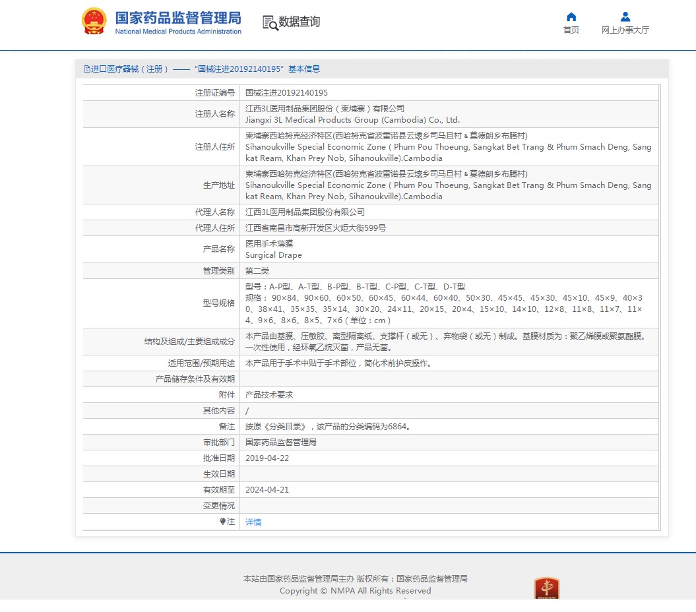
Task: Click the 变更情况 label
Action: (219, 506)
